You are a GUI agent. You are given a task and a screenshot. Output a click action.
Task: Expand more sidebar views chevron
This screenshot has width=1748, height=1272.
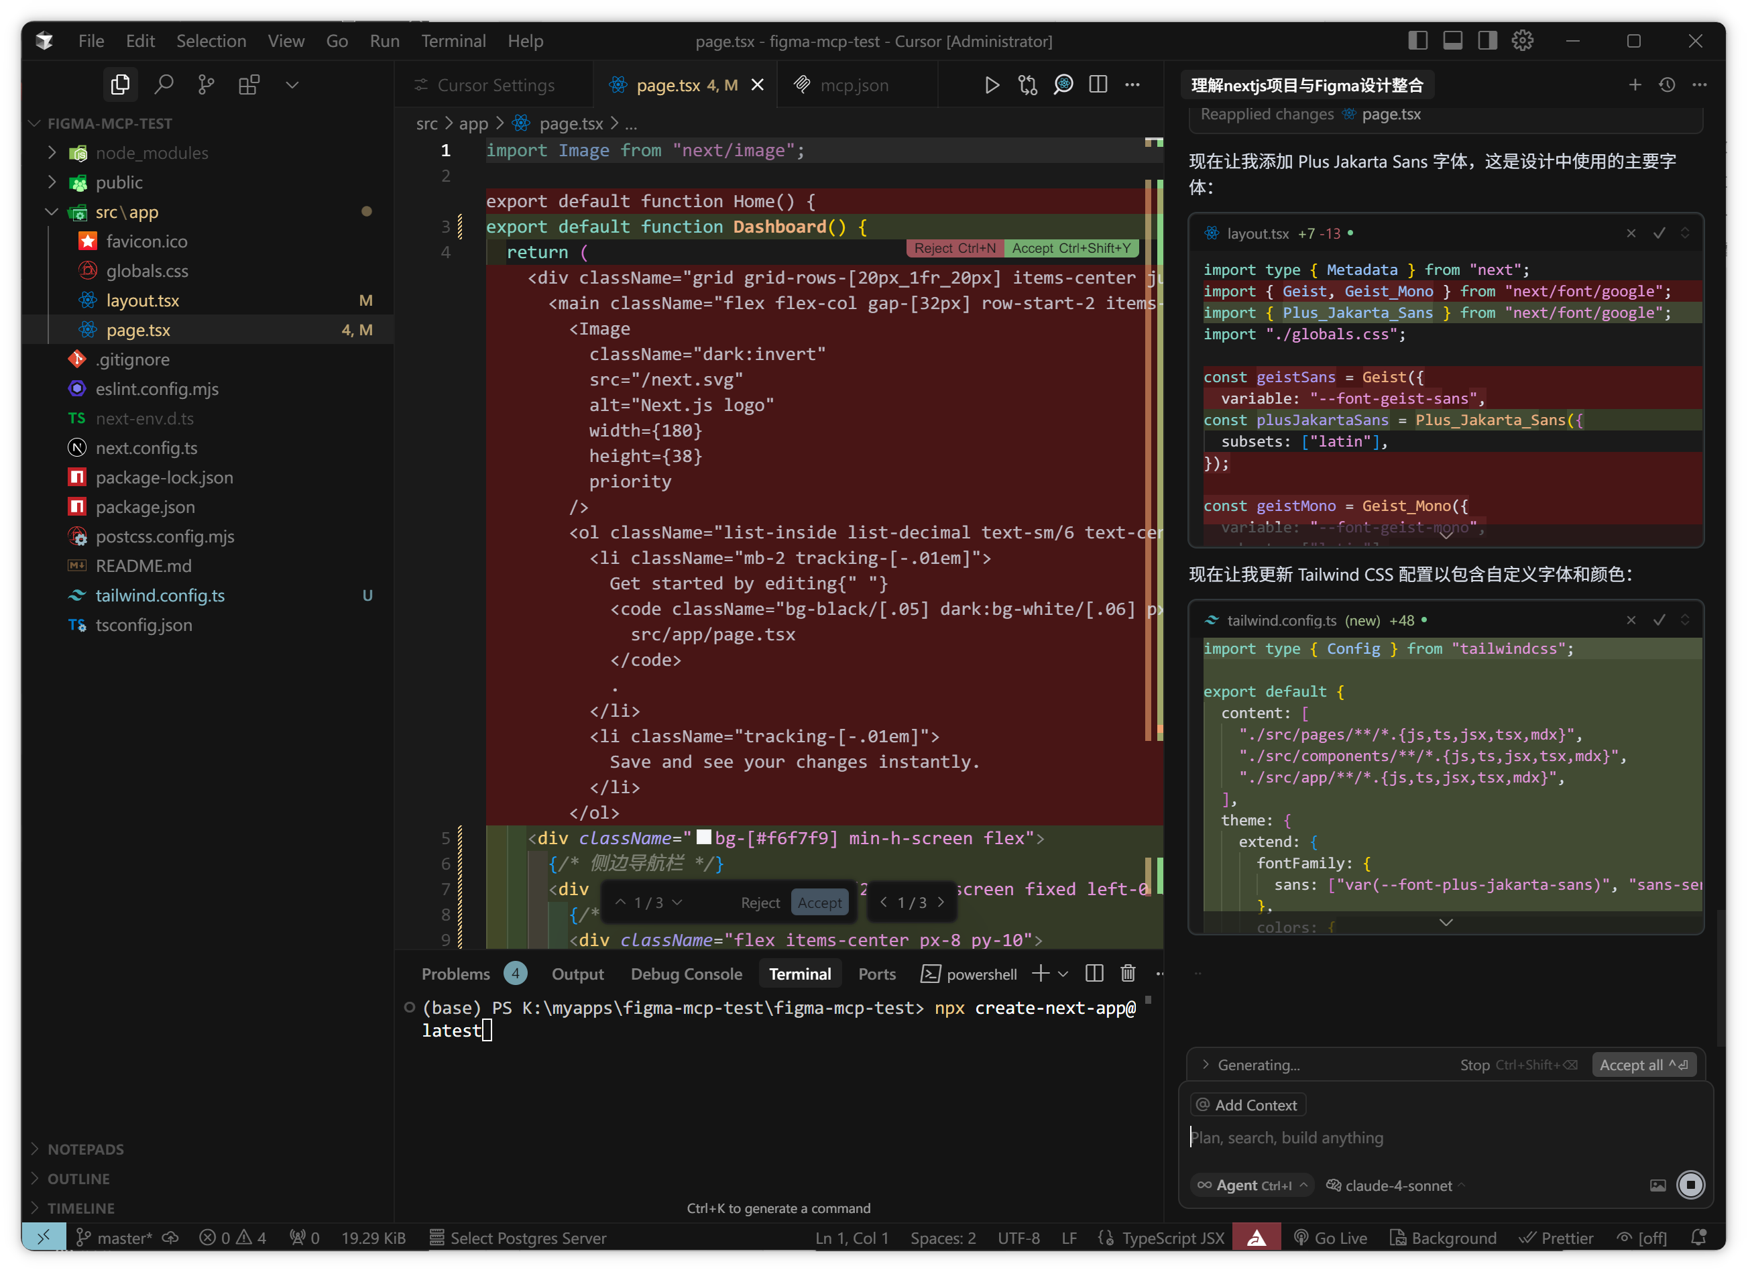(292, 84)
